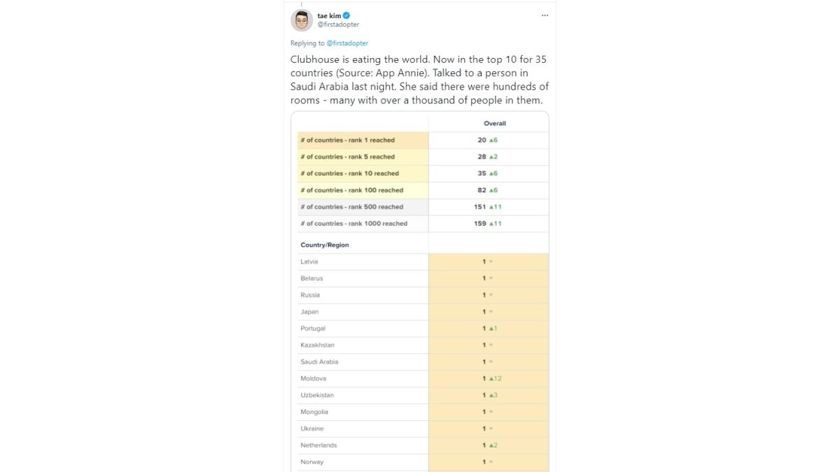This screenshot has width=840, height=472.
Task: Select the rank 10 reached row label
Action: tap(349, 173)
